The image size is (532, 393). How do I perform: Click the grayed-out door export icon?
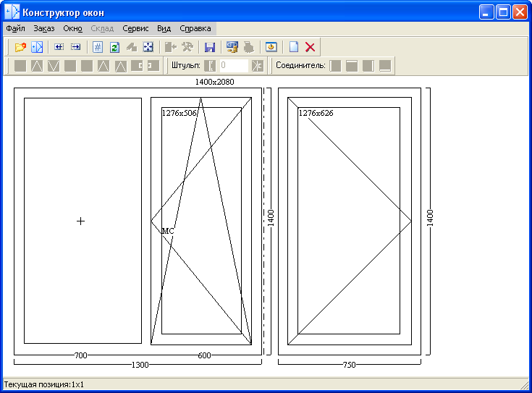tap(171, 47)
